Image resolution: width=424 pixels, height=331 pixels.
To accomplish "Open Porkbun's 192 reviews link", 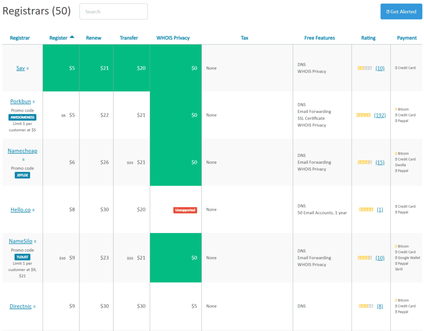I will click(380, 115).
